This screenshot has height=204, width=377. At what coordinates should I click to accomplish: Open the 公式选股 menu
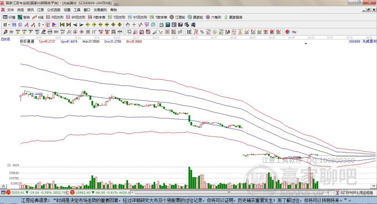click(x=54, y=10)
